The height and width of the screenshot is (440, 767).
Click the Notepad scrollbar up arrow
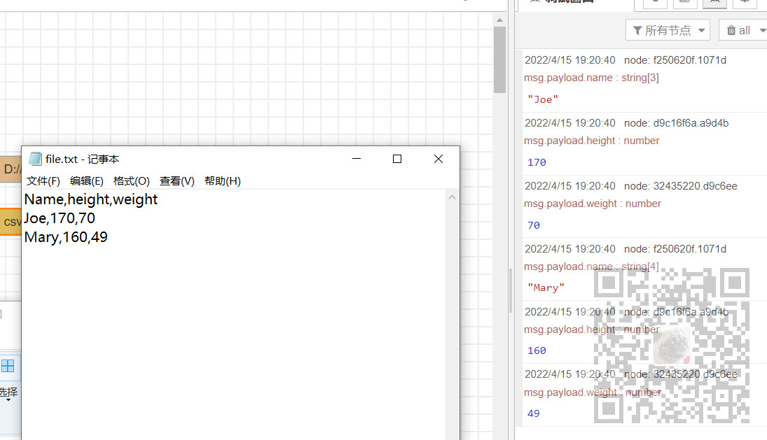(x=452, y=197)
